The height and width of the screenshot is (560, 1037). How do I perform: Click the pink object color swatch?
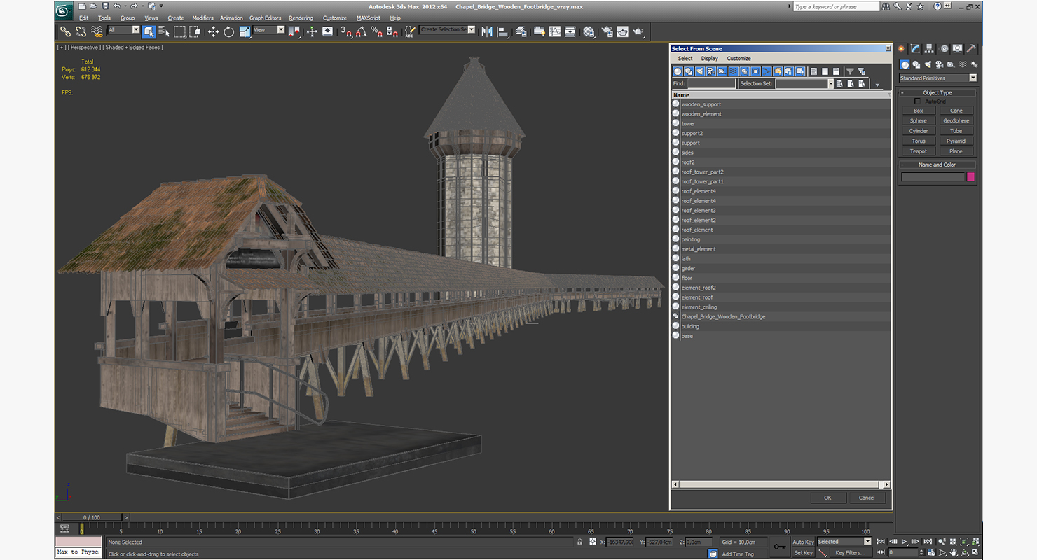[x=970, y=177]
